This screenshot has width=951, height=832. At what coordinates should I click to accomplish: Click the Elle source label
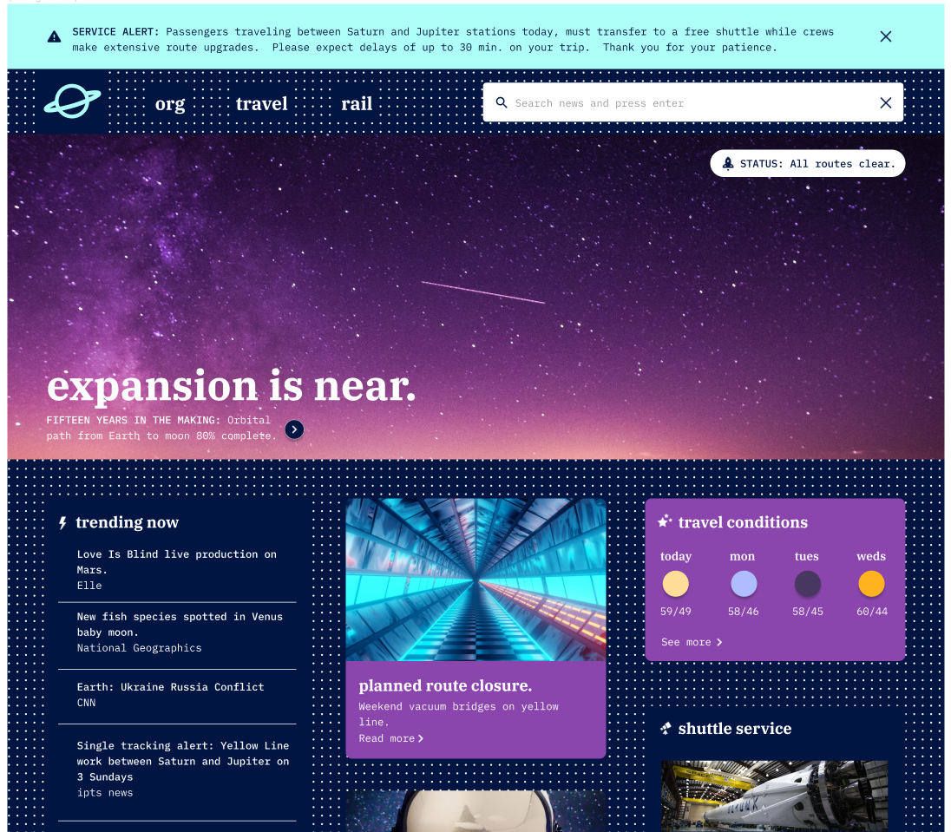click(x=89, y=586)
